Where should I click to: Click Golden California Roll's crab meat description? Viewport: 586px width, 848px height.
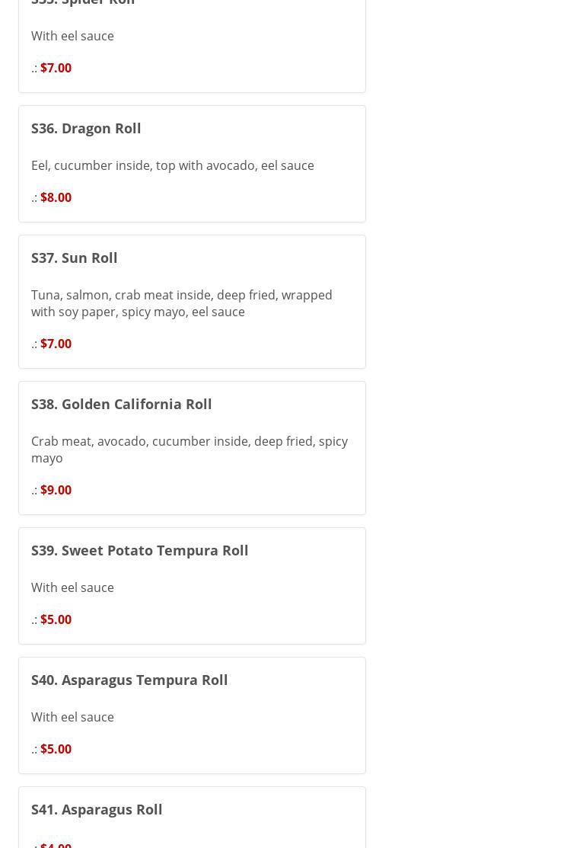[x=189, y=450]
